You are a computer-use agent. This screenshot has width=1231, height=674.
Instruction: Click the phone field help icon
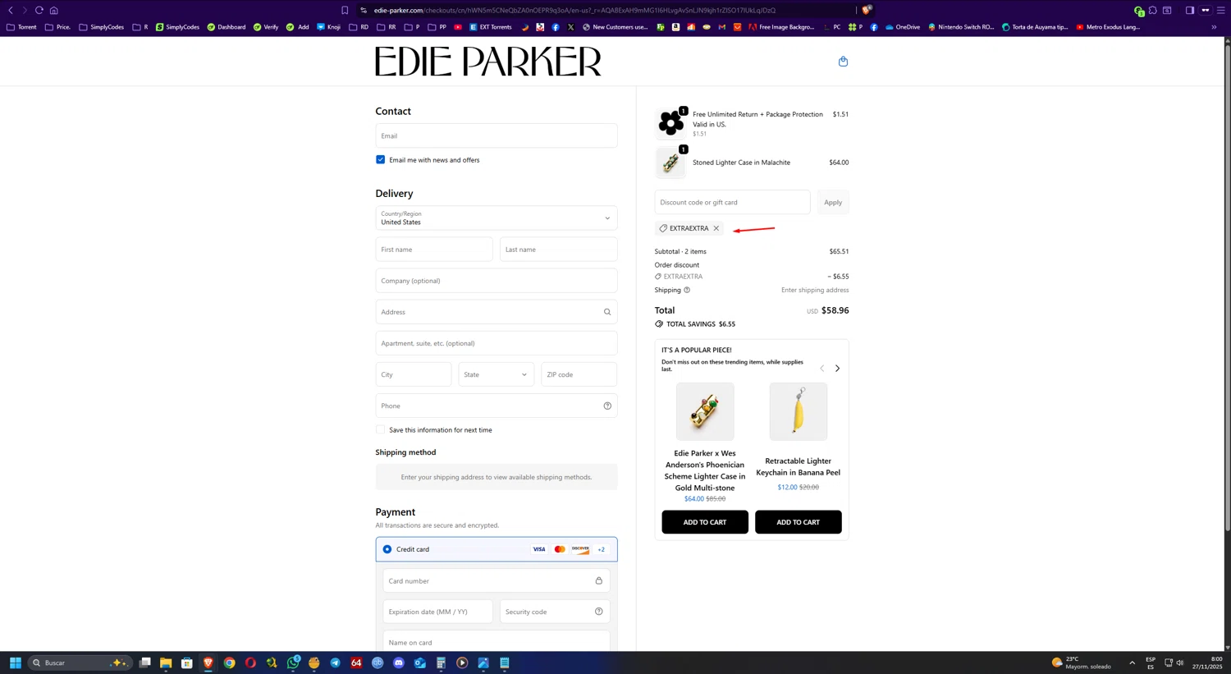coord(607,406)
